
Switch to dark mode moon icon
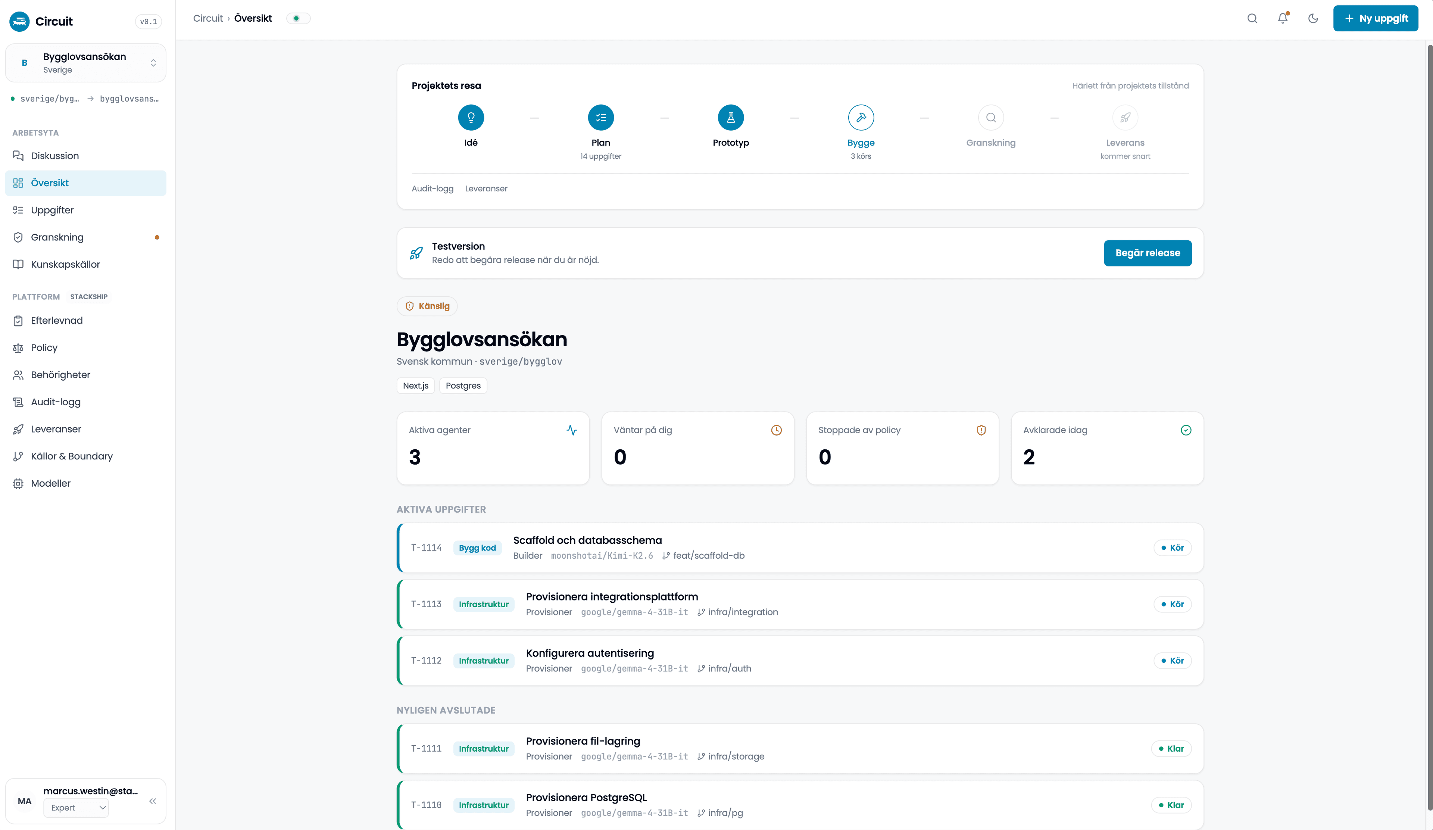pyautogui.click(x=1313, y=18)
